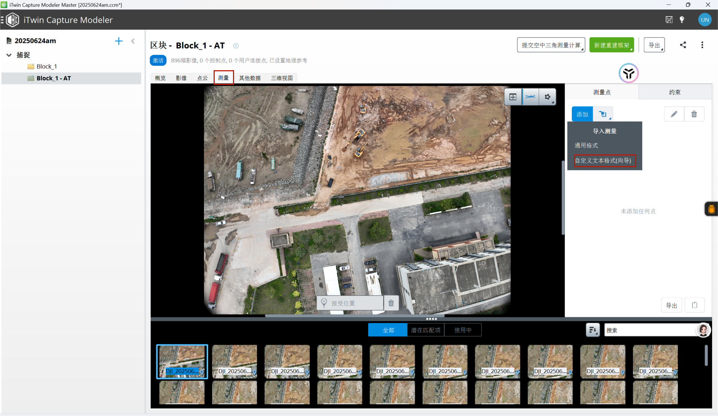Click the 激活 status badge
The height and width of the screenshot is (416, 718).
[x=158, y=60]
